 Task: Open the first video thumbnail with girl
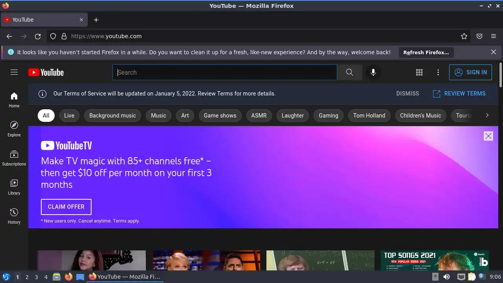[x=92, y=261]
